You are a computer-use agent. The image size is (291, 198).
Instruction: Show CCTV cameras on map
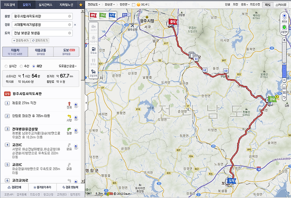point(93,28)
